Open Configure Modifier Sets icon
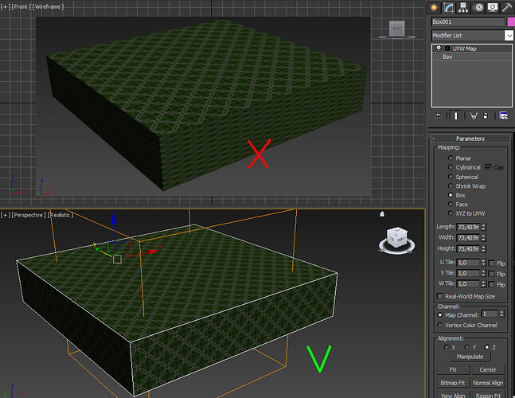Viewport: 515px width, 398px height. click(x=504, y=115)
